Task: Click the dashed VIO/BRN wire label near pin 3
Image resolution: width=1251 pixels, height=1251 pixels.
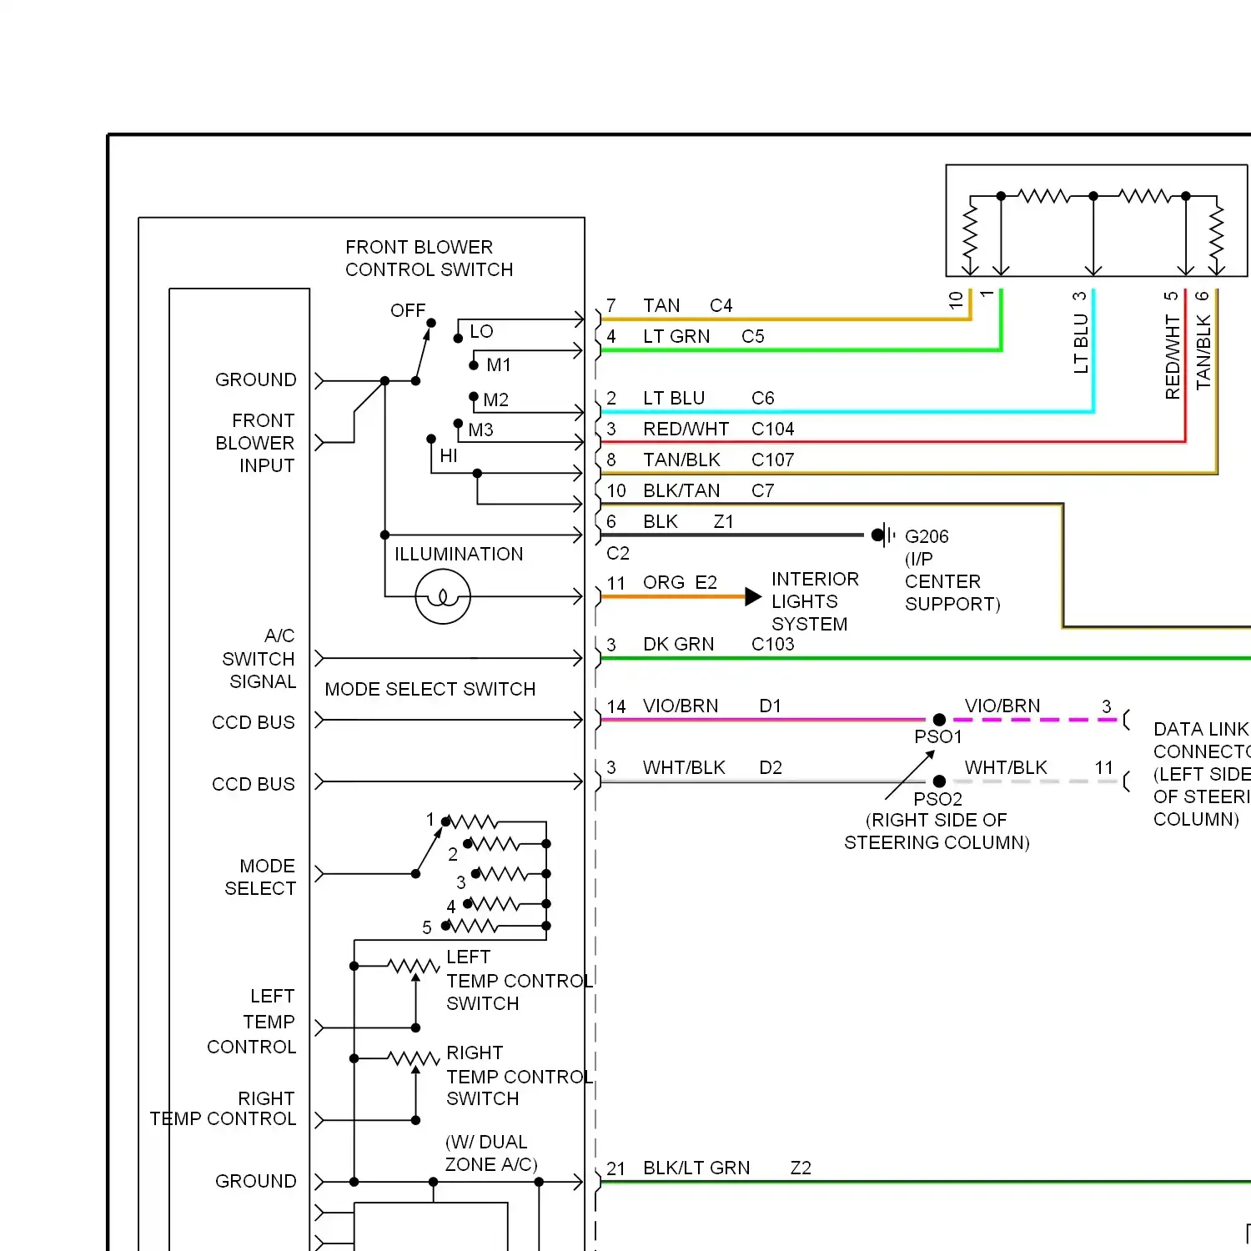Action: [1002, 706]
